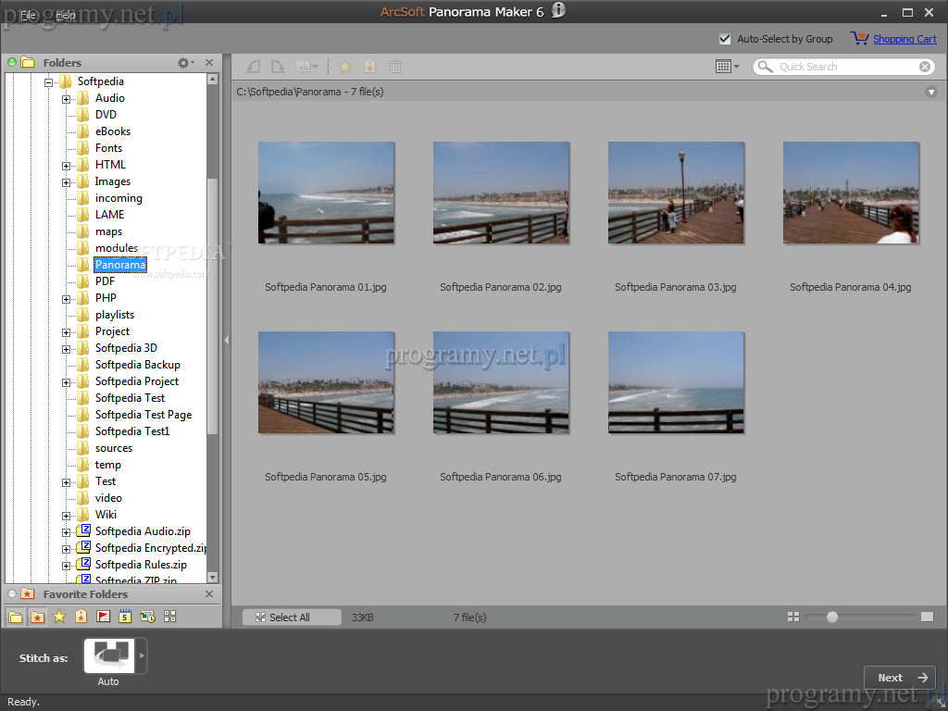Open the Shopping Cart link
This screenshot has height=711, width=948.
[x=904, y=39]
